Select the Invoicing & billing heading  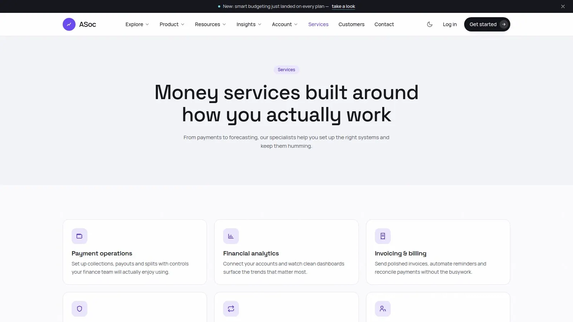point(401,253)
